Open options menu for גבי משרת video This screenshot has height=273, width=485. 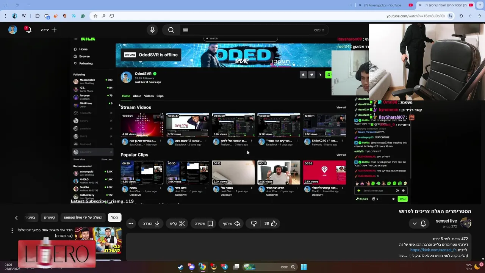pyautogui.click(x=12, y=231)
